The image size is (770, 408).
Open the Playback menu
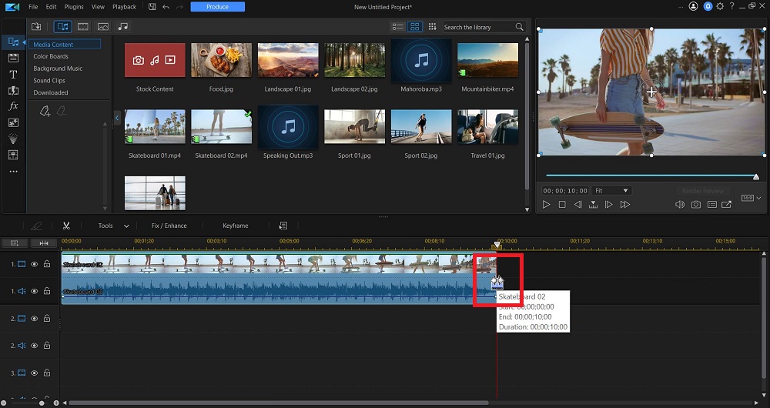click(x=124, y=7)
